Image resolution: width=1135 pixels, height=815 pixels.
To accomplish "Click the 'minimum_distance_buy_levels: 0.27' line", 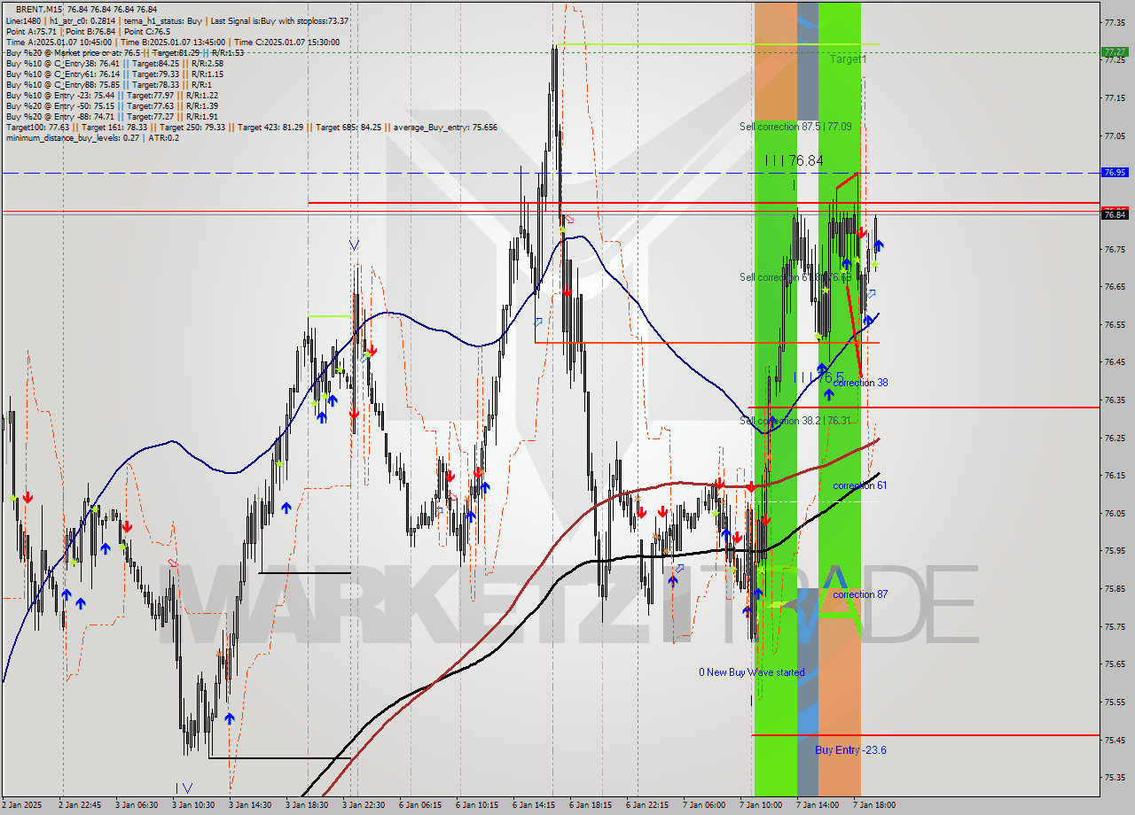I will tap(92, 137).
